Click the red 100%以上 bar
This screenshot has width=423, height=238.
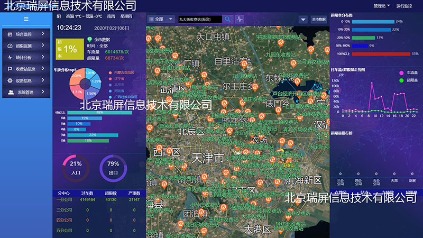381,54
